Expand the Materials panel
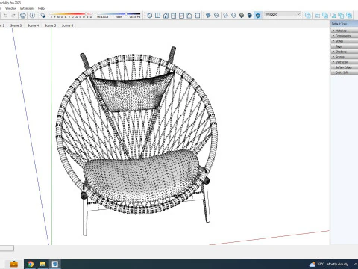The height and width of the screenshot is (269, 358). tap(345, 31)
